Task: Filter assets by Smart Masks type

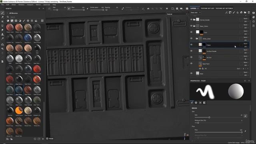Action: [x=16, y=21]
